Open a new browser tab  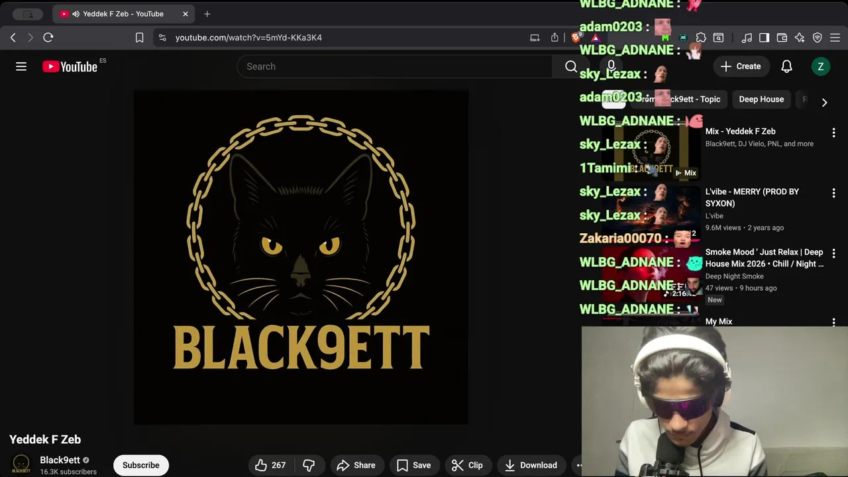pyautogui.click(x=207, y=14)
